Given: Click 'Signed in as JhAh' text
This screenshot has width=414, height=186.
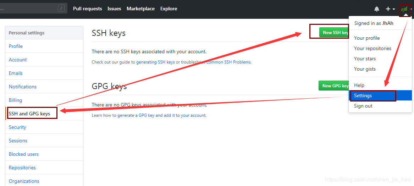Looking at the screenshot, I should pyautogui.click(x=374, y=23).
